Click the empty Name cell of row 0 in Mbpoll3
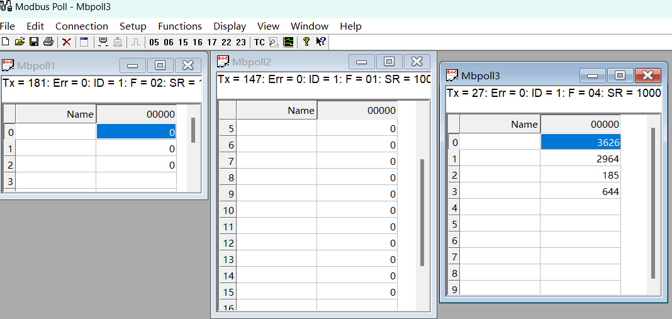Viewport: 672px width, 319px height. (x=500, y=142)
